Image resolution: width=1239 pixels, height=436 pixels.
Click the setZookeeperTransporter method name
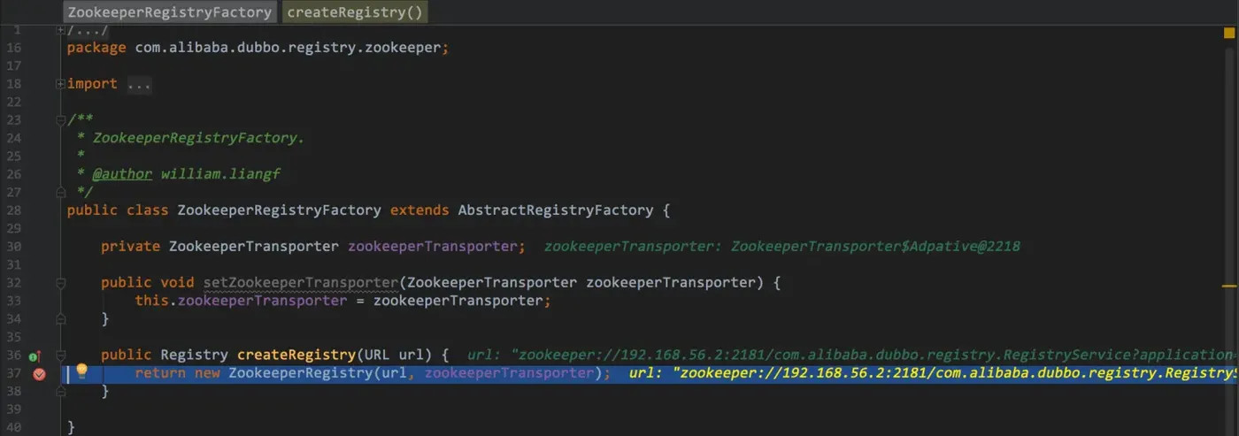click(301, 283)
